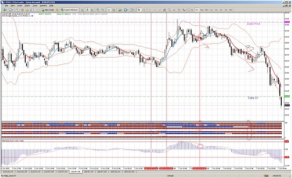Open the Periods clock dropdown
This screenshot has width=292, height=178.
[126, 10]
